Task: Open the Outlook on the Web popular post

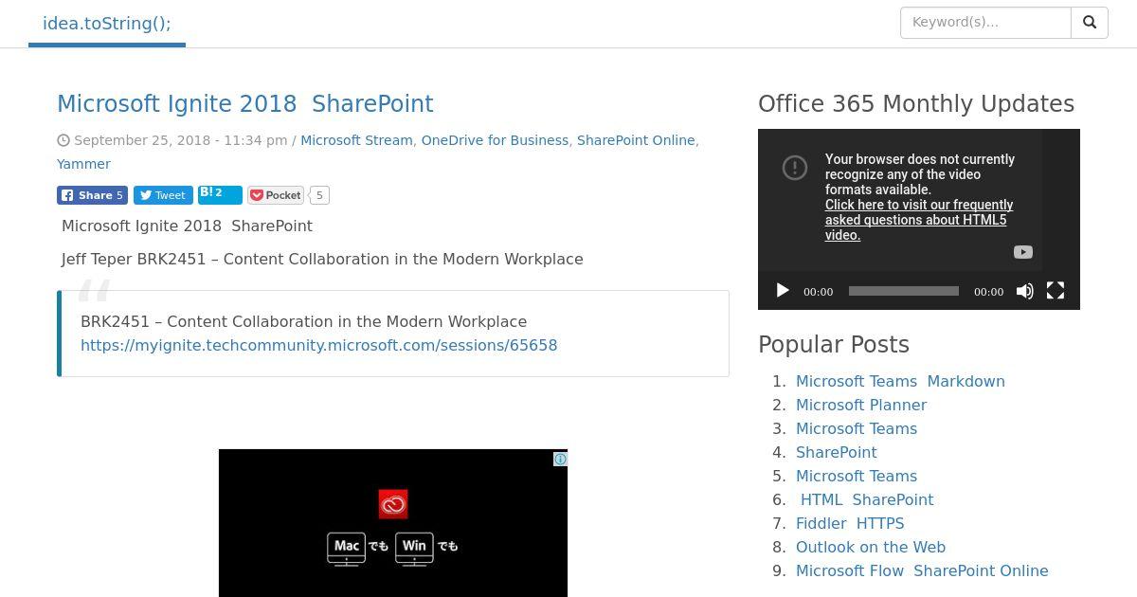Action: click(x=871, y=547)
